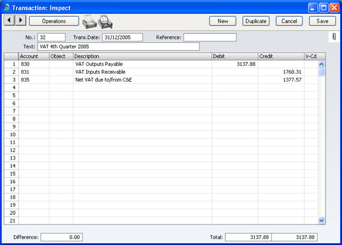342x245 pixels.
Task: Click the Trans.Date field 31/12/2005
Action: [x=122, y=38]
